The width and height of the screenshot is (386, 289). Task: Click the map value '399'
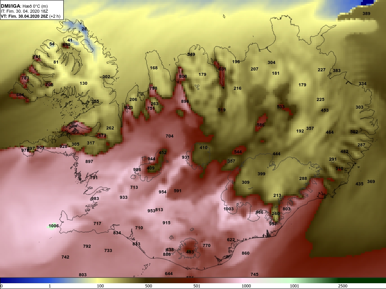pyautogui.click(x=261, y=174)
